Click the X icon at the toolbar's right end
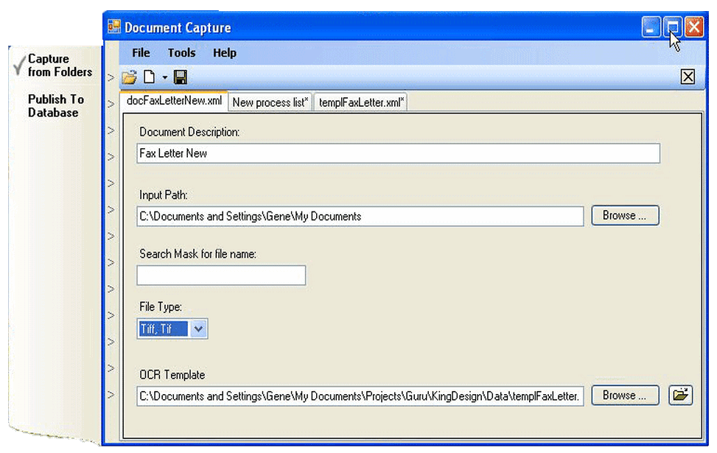 click(688, 77)
